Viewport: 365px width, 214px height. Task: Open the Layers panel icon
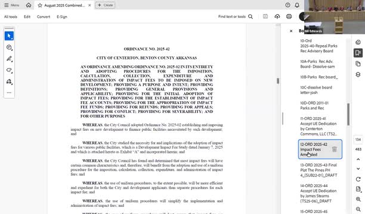point(358,74)
